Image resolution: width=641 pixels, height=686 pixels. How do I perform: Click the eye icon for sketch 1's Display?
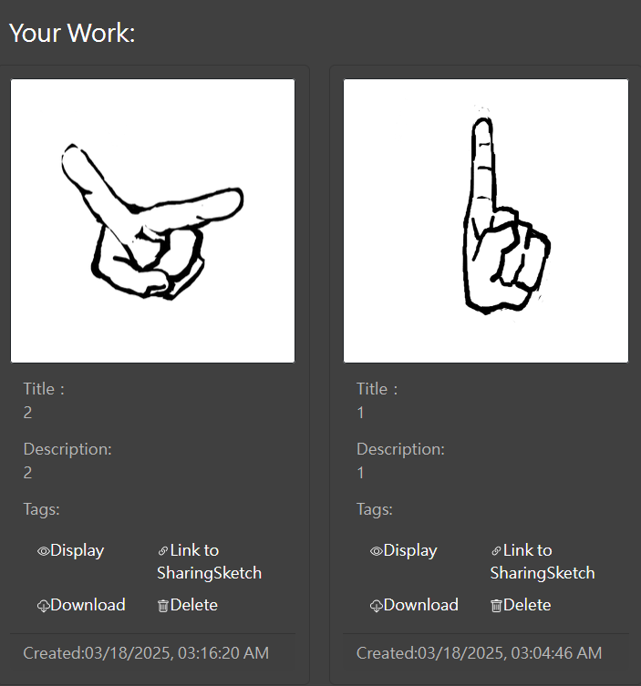tap(377, 551)
